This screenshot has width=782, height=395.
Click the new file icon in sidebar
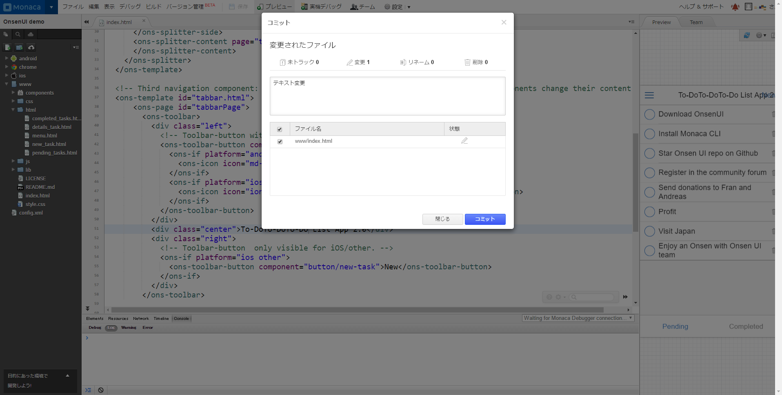(7, 47)
